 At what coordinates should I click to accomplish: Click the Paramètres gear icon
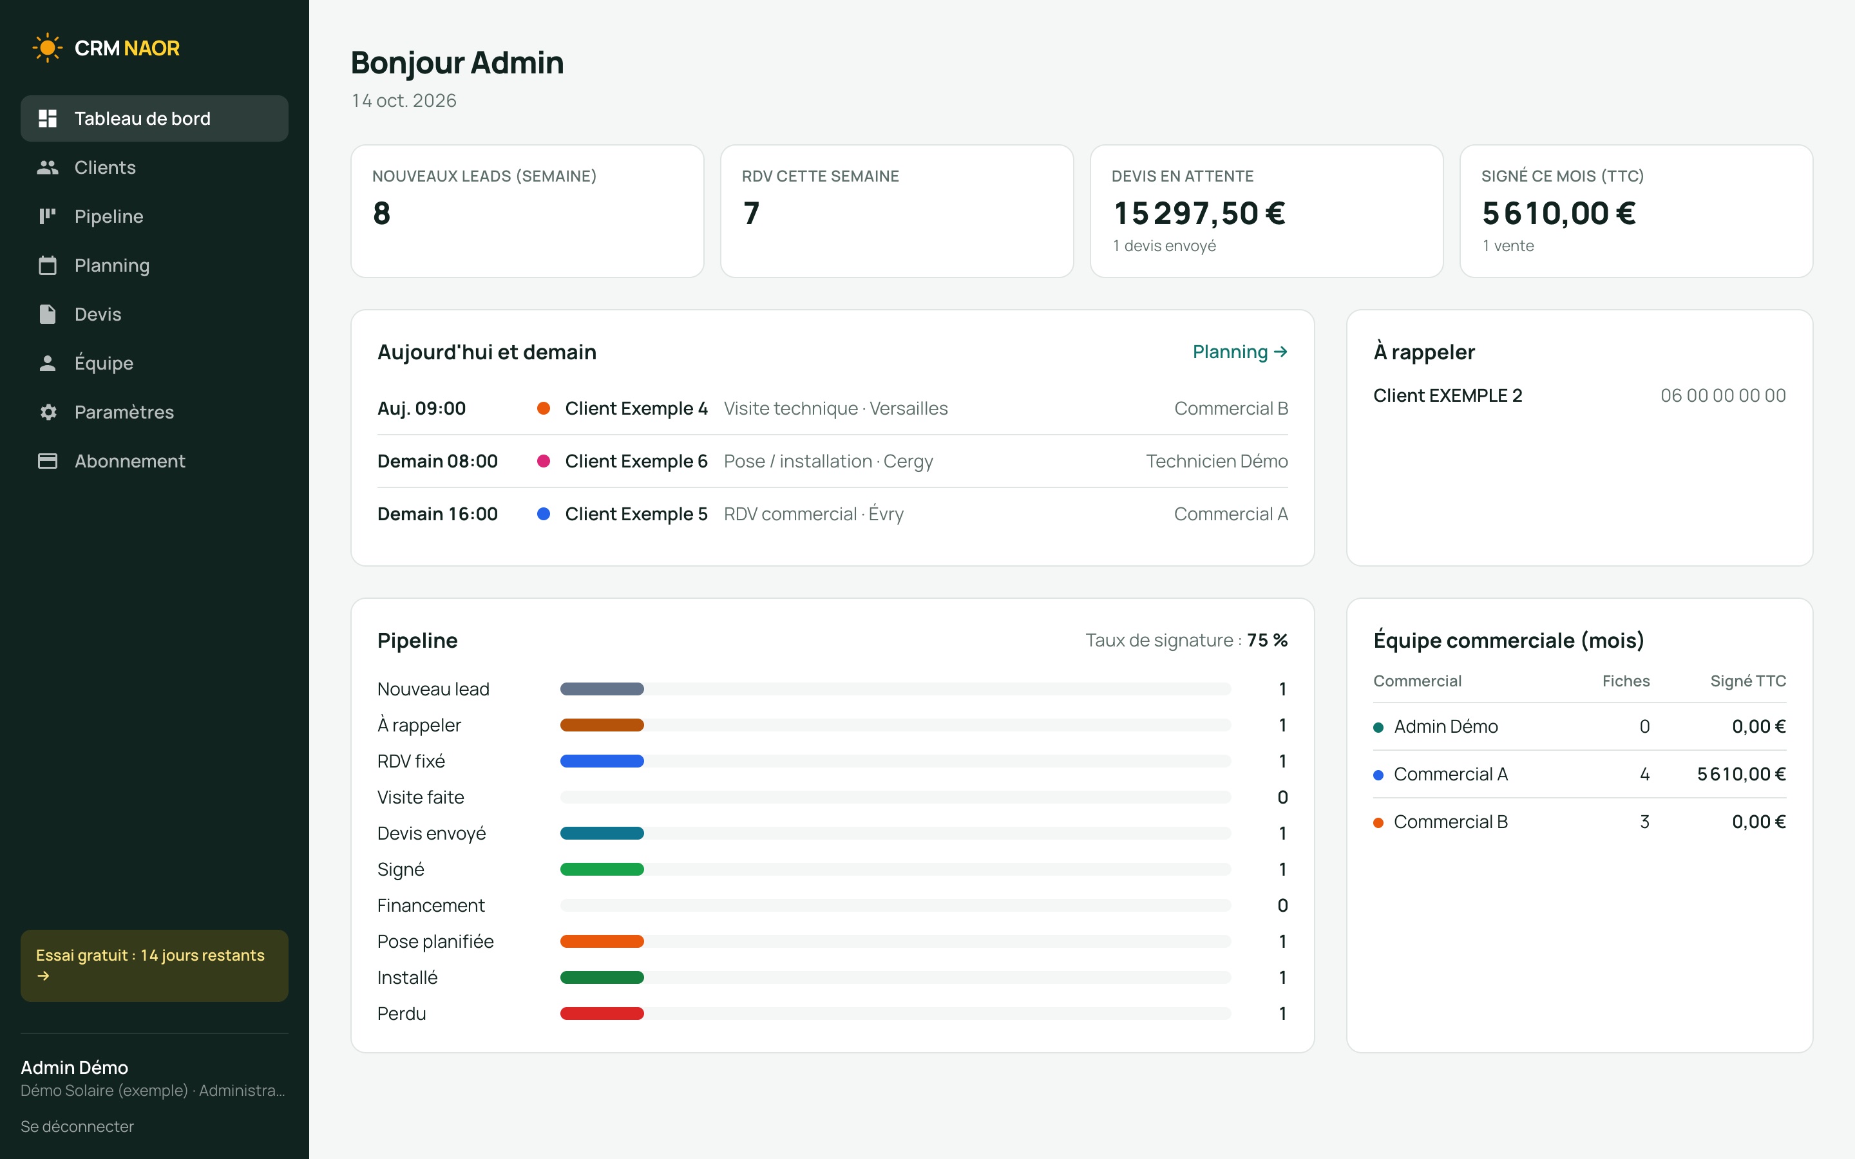[x=48, y=412]
